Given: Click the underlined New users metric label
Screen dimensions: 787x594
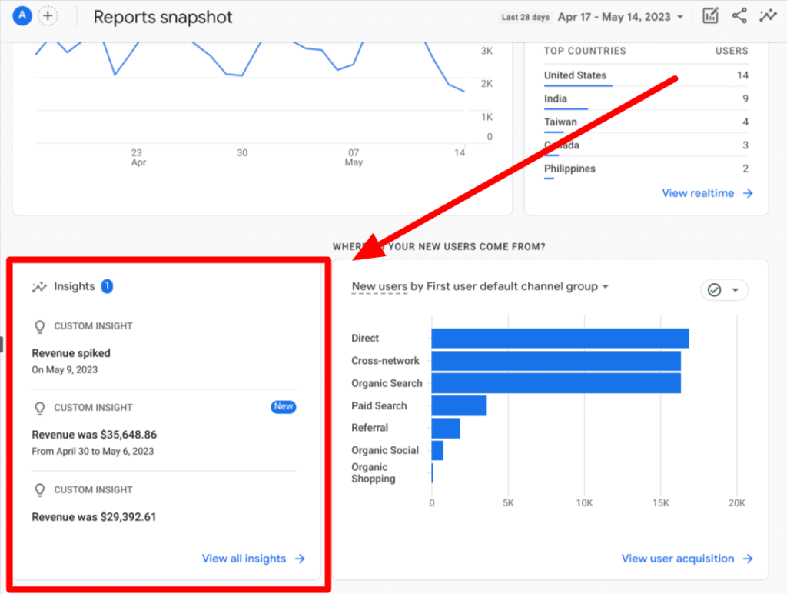Looking at the screenshot, I should click(x=379, y=286).
